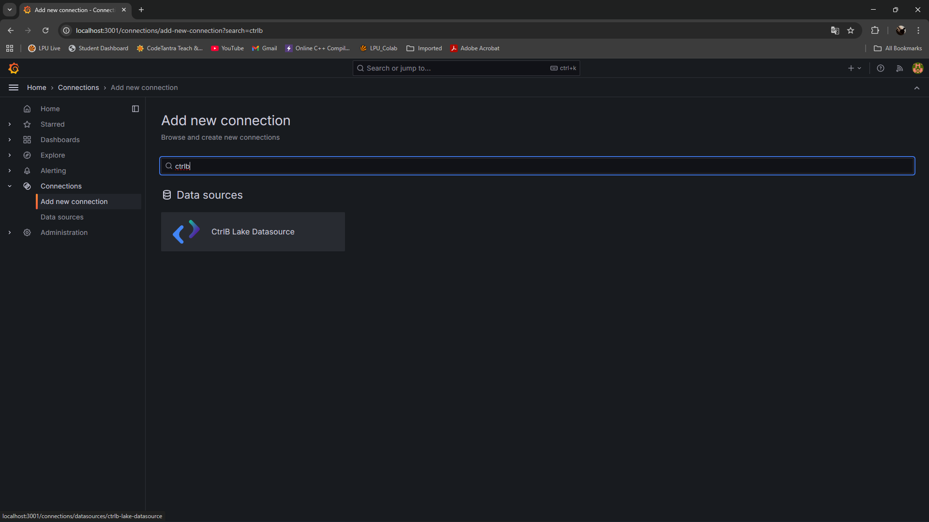
Task: Click the user profile avatar
Action: [x=917, y=68]
